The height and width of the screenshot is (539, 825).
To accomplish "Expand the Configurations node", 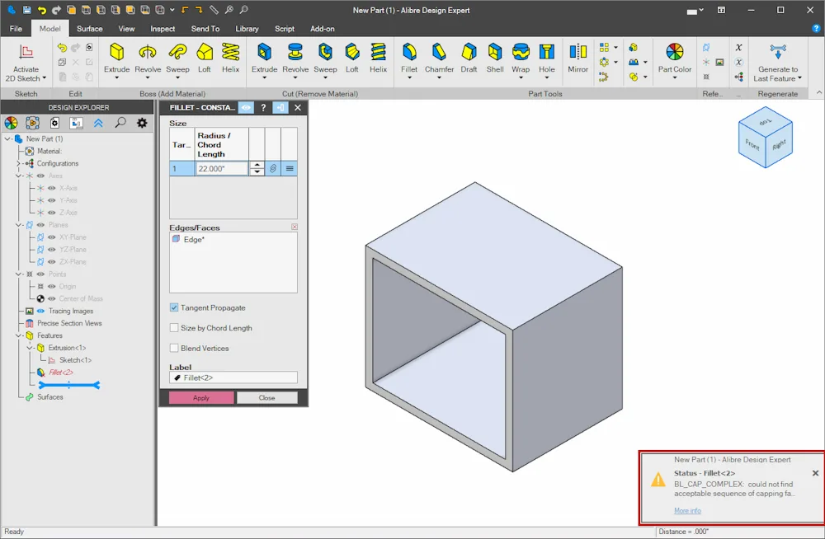I will coord(18,163).
